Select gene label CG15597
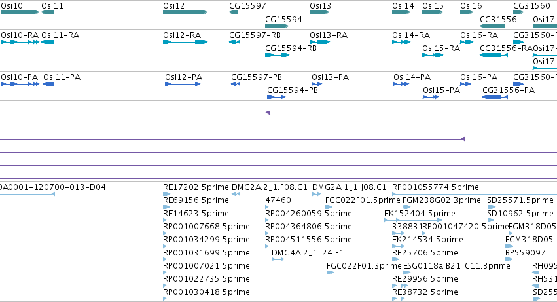 coord(247,6)
